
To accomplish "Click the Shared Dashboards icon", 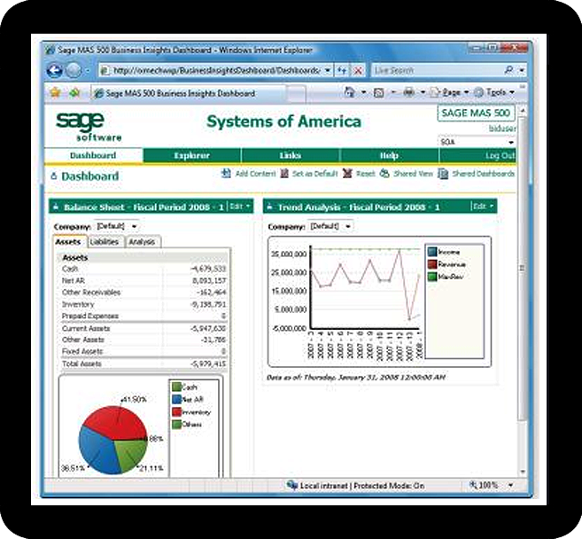I will 443,174.
